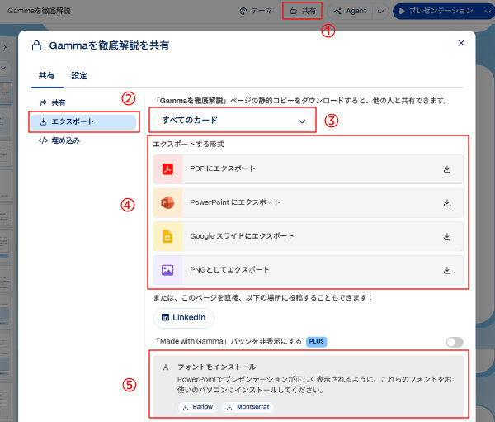Click the PowerPoint app icon
495x422 pixels.
(167, 202)
